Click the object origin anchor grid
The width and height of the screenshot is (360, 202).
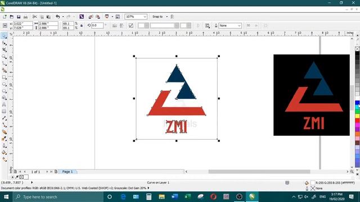tap(4, 26)
